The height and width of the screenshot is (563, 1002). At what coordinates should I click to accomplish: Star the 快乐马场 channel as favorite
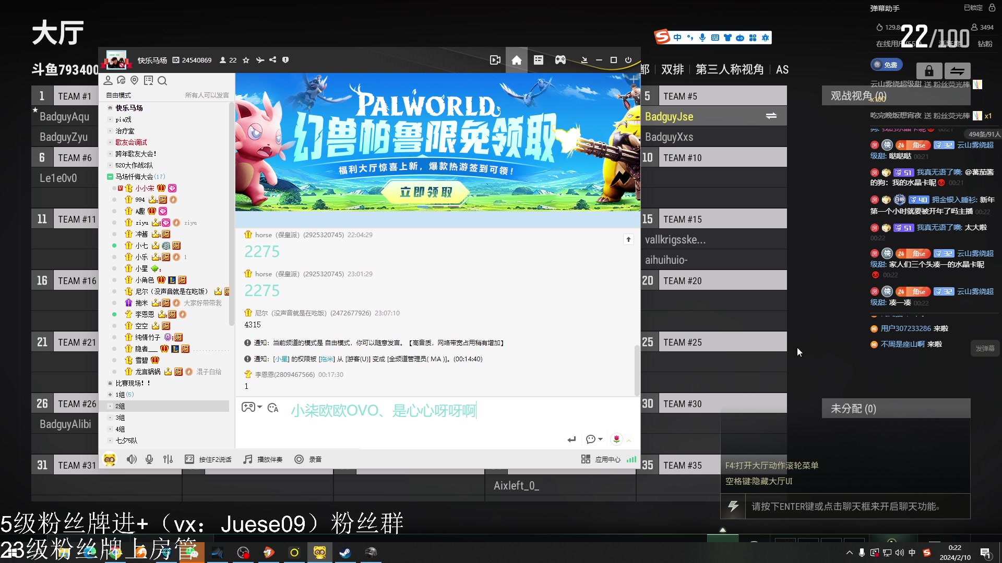(x=245, y=60)
